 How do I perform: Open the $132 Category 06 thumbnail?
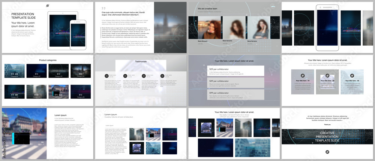coord(36,92)
